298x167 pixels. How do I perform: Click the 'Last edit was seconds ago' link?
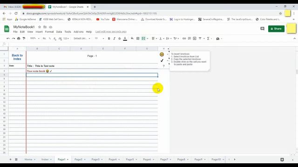click(x=111, y=32)
